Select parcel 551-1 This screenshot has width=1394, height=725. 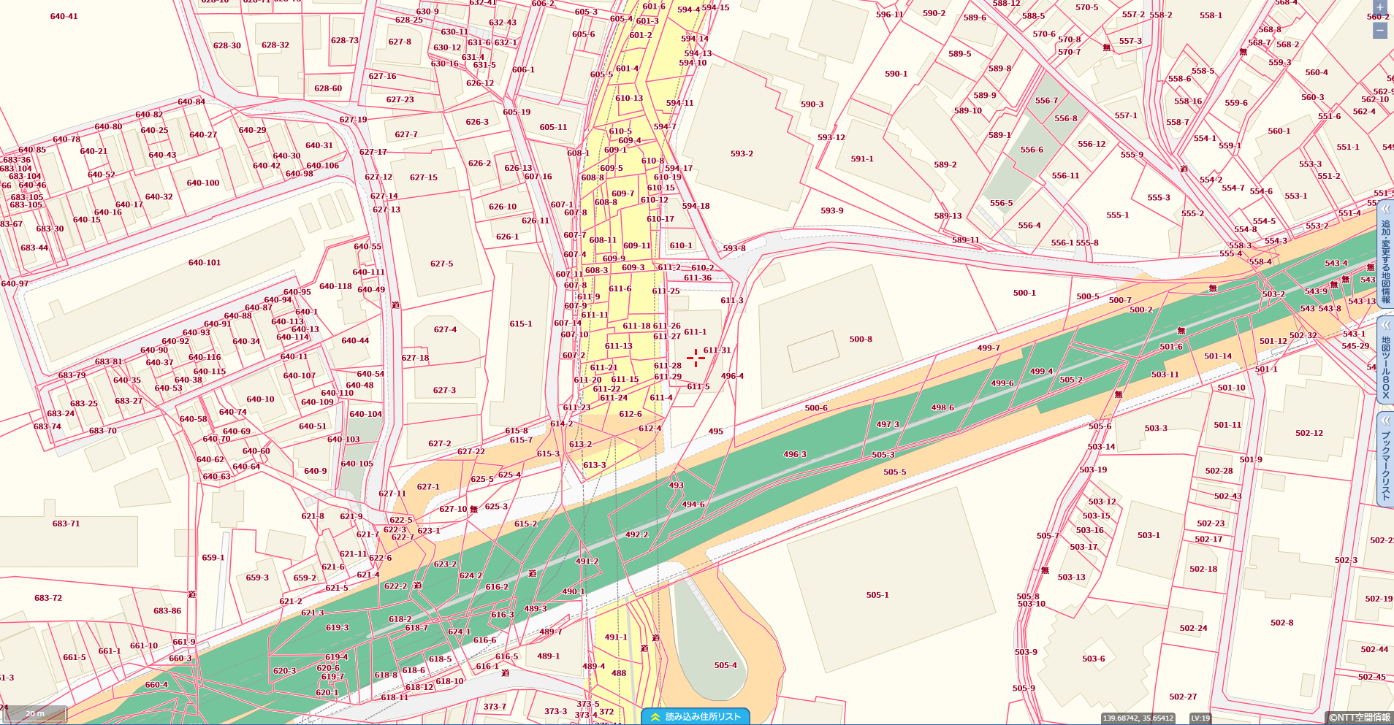point(1348,147)
